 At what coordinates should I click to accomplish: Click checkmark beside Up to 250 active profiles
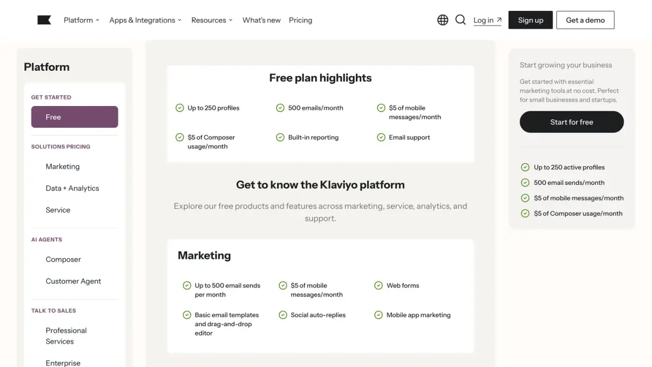(525, 167)
